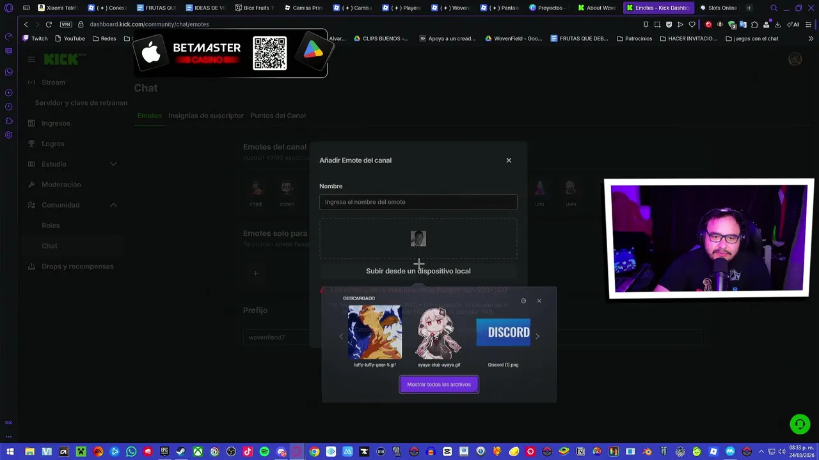Switch to 'Slots Online' browser tab
The width and height of the screenshot is (819, 460).
718,8
